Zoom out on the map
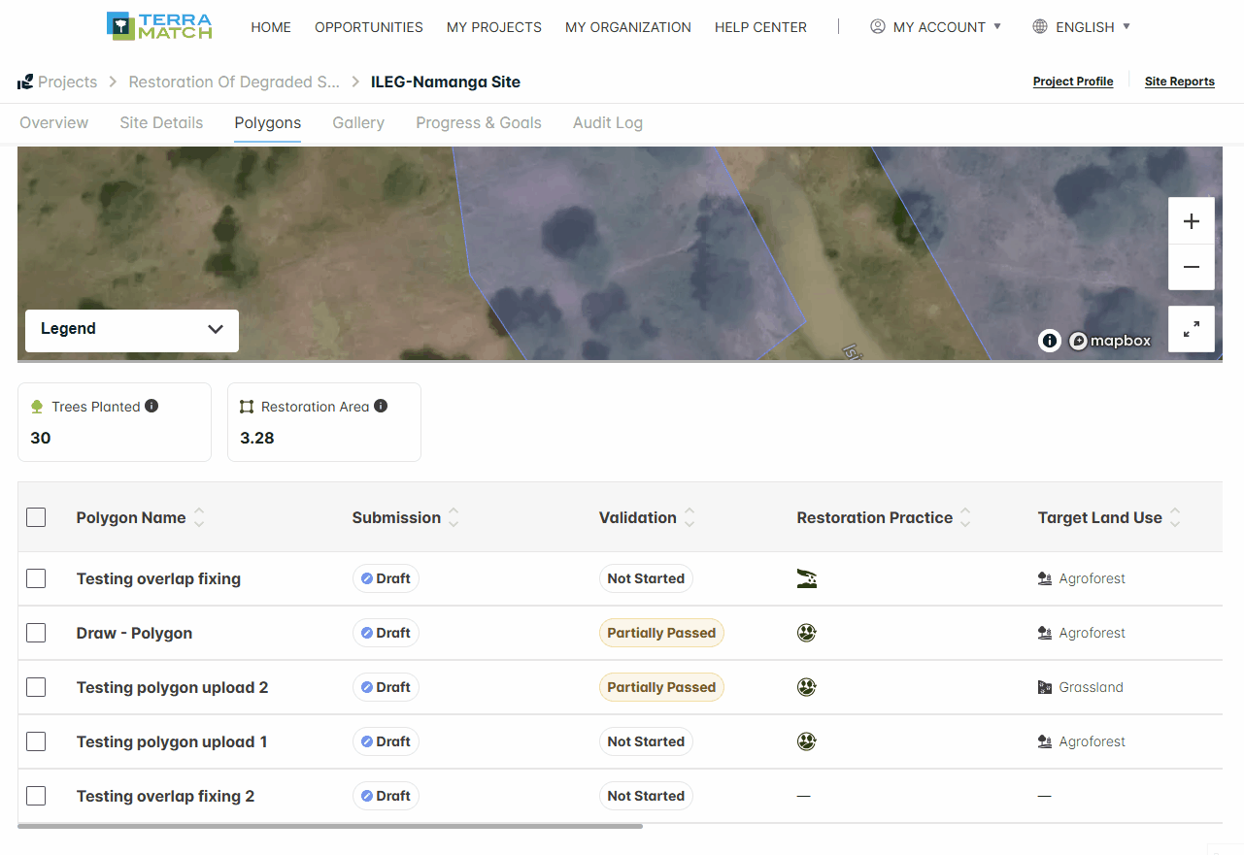Viewport: 1244px width, 855px height. click(1192, 267)
